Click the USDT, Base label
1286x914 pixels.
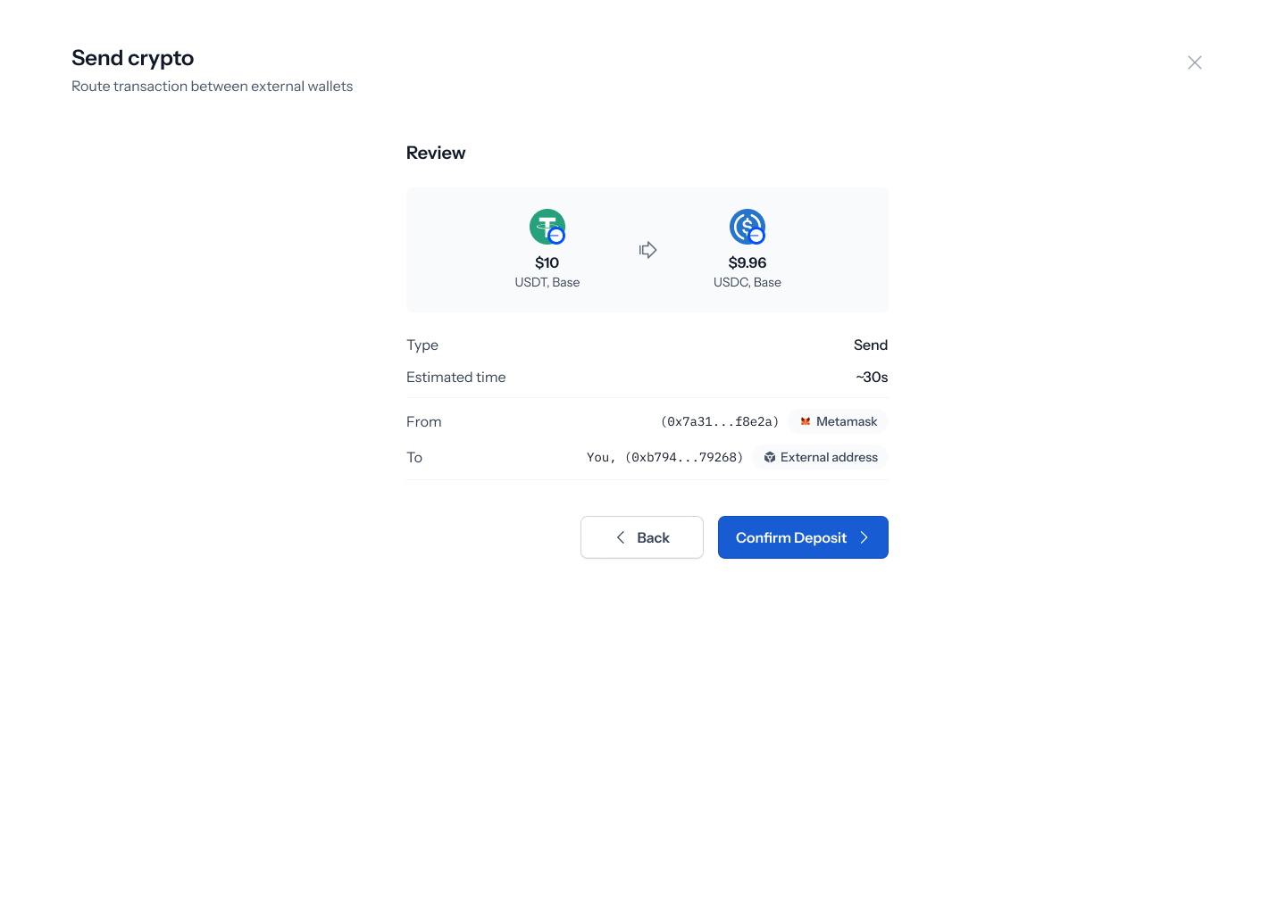click(x=547, y=282)
